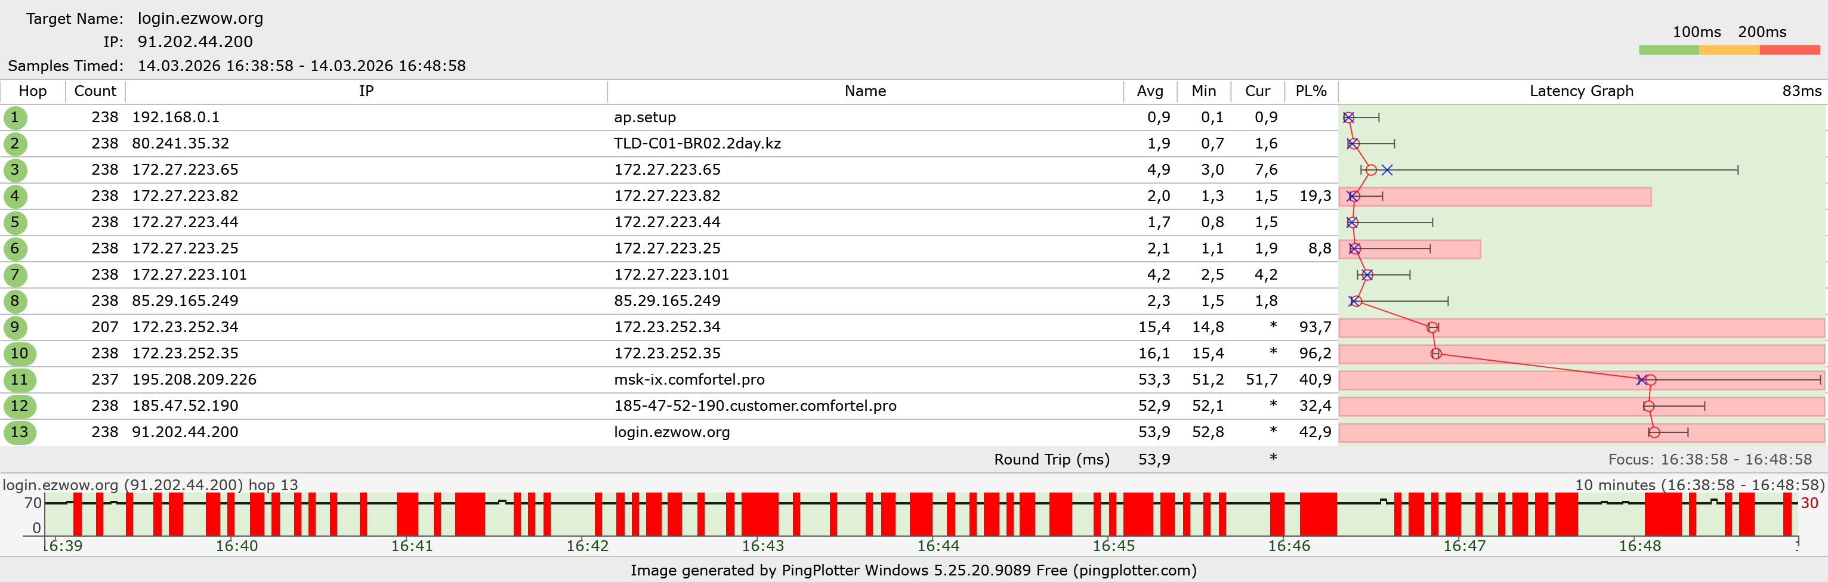Select the msk-ix.comfortel.pro hostname
The image size is (1828, 582).
click(x=688, y=380)
